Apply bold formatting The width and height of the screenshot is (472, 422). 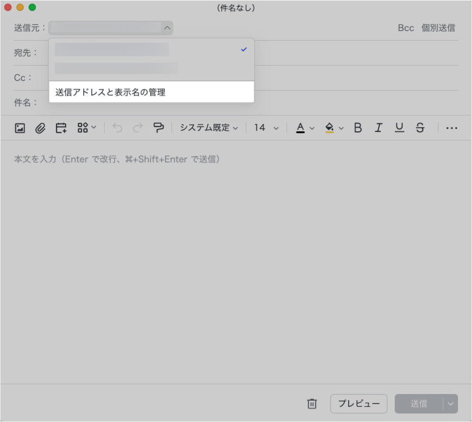pos(358,128)
